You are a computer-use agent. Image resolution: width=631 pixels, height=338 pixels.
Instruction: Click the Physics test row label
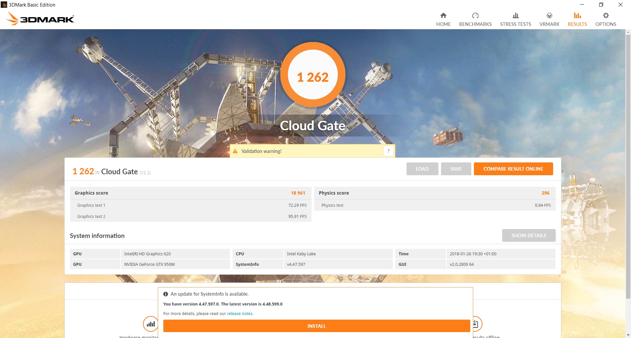tap(332, 205)
